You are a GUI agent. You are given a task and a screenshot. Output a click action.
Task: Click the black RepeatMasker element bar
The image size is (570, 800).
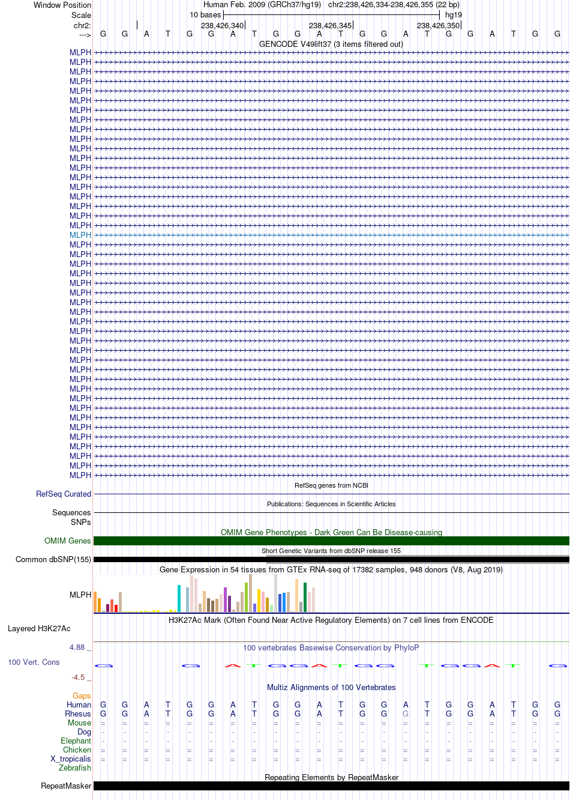point(331,786)
